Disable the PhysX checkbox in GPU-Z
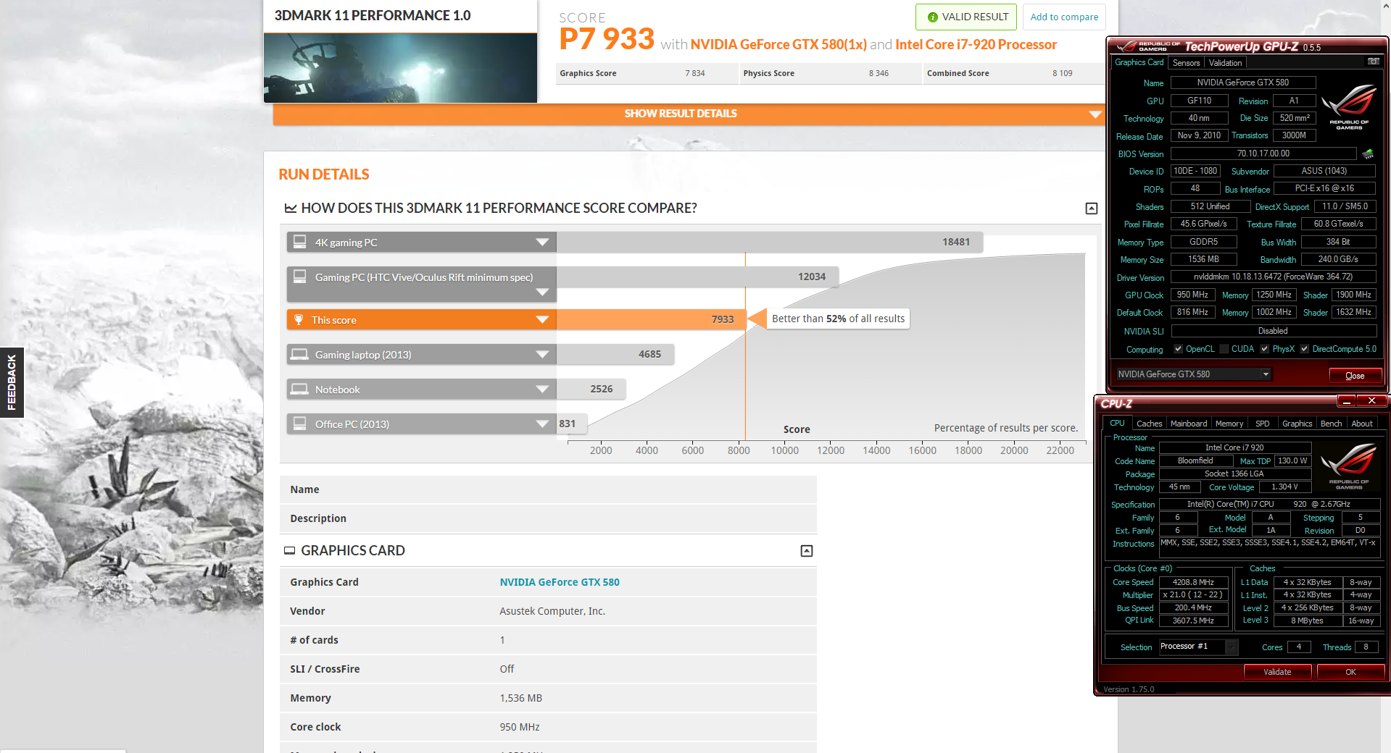1391x753 pixels. (x=1264, y=349)
